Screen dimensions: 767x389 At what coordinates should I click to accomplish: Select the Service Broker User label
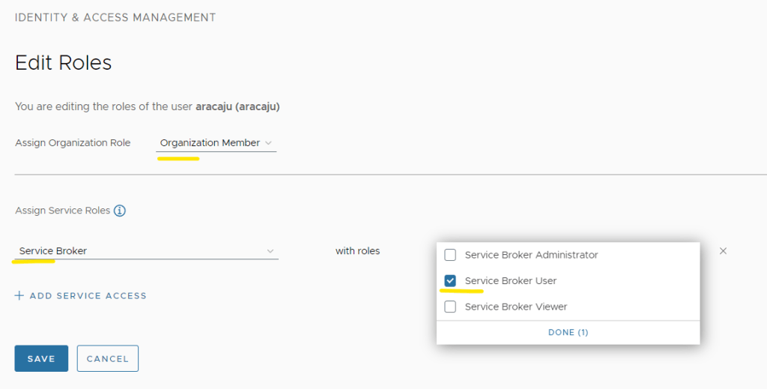point(510,280)
